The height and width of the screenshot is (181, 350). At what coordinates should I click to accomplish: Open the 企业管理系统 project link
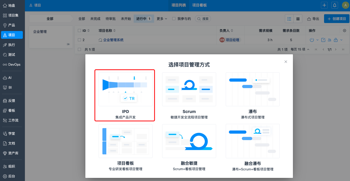113,40
